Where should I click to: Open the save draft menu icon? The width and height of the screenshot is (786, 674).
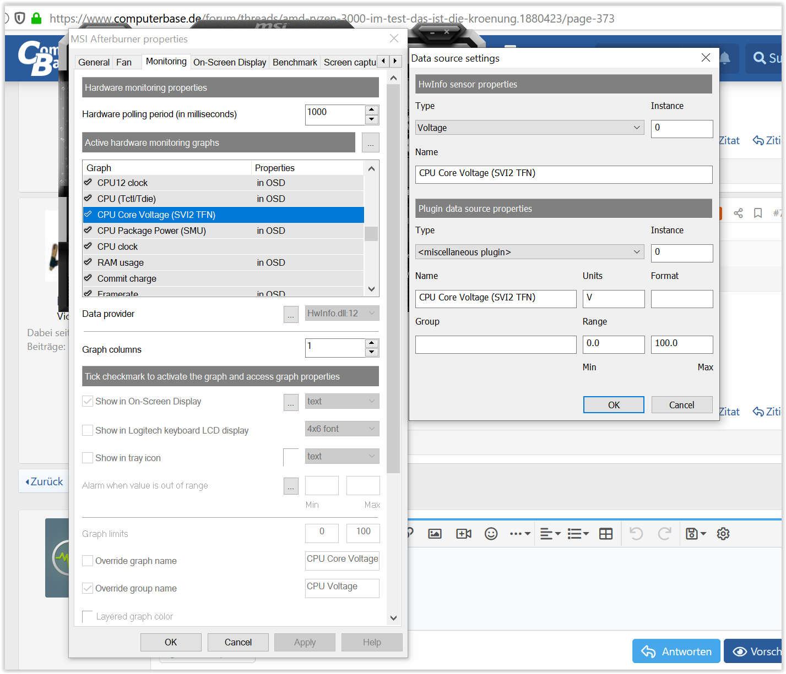696,534
